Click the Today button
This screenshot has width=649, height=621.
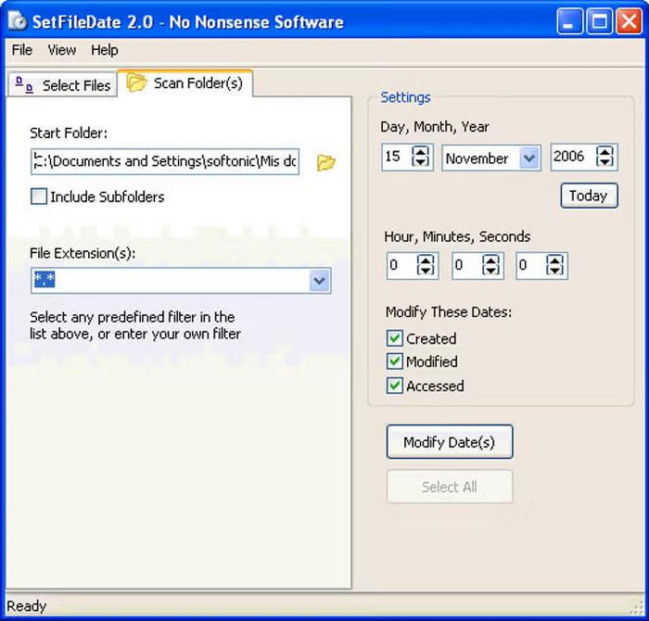click(589, 196)
